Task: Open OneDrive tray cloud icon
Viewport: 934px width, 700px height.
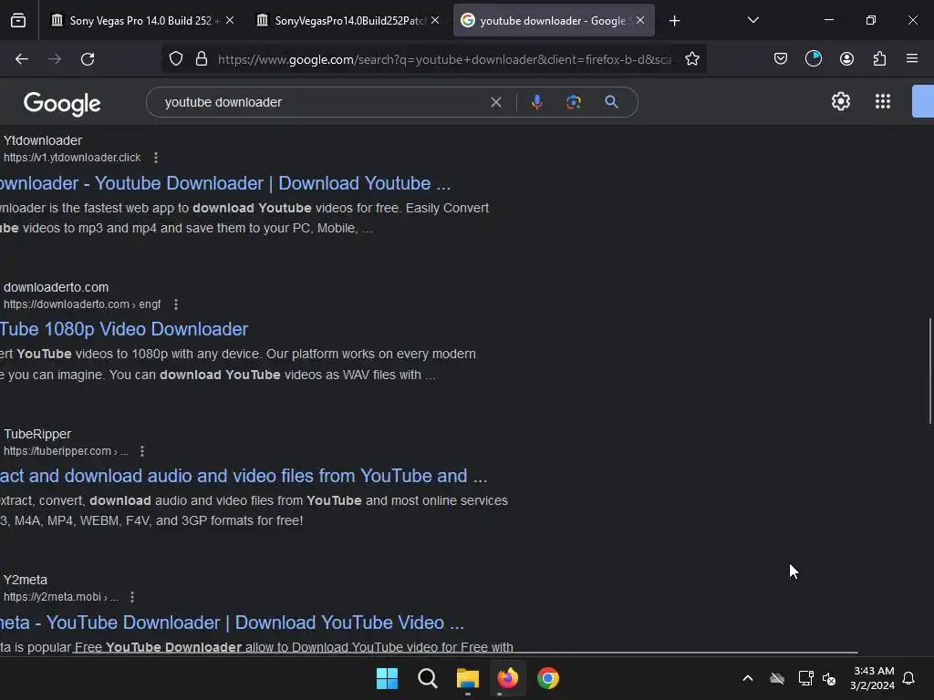Action: coord(777,678)
